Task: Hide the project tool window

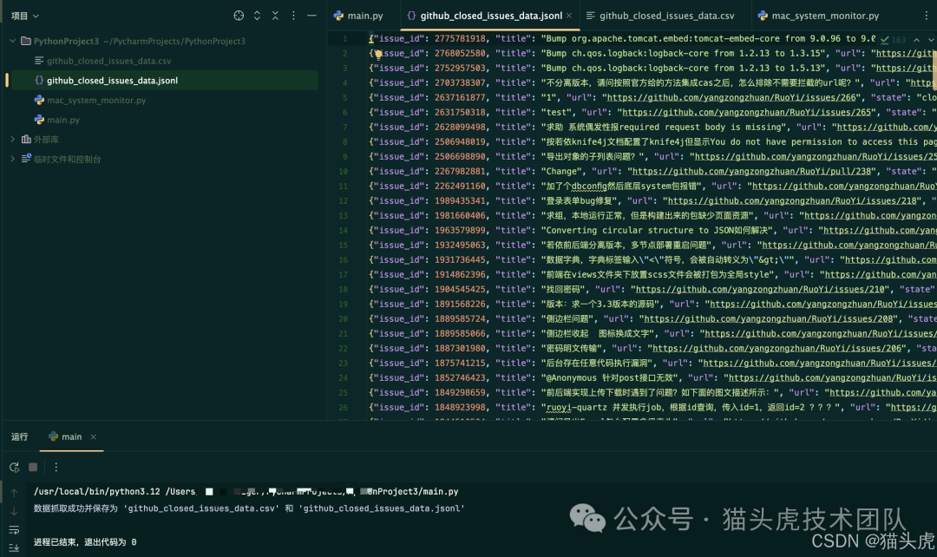Action: [x=311, y=16]
